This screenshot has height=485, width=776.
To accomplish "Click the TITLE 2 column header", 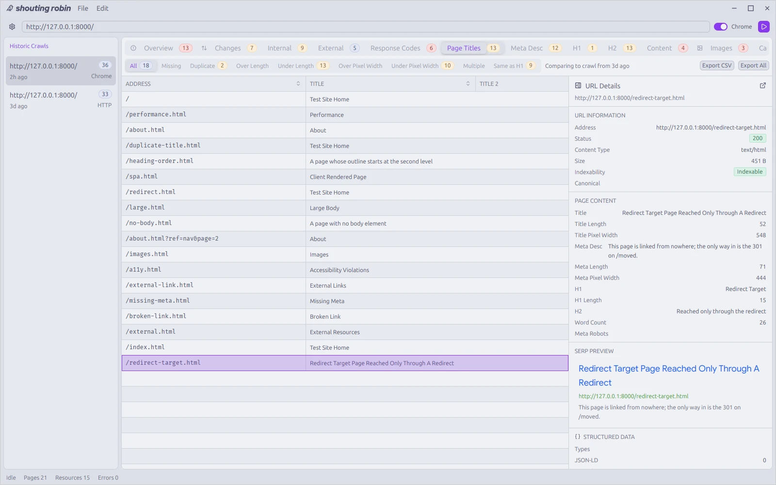I will [521, 83].
